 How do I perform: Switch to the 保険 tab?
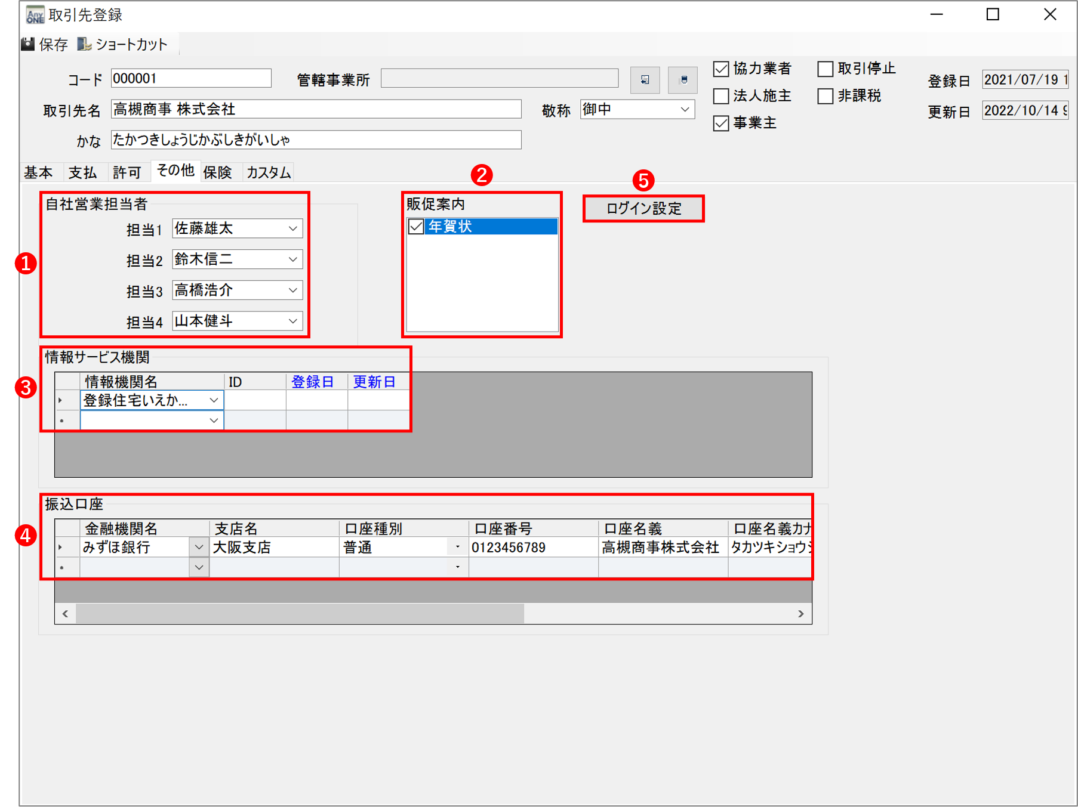click(217, 172)
